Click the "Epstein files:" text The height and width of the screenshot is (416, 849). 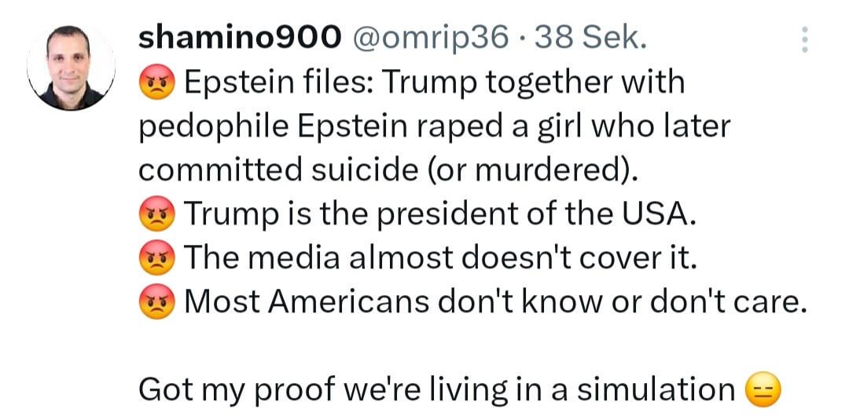tap(279, 82)
